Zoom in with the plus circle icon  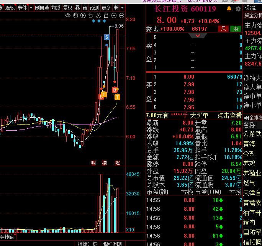(x=114, y=16)
